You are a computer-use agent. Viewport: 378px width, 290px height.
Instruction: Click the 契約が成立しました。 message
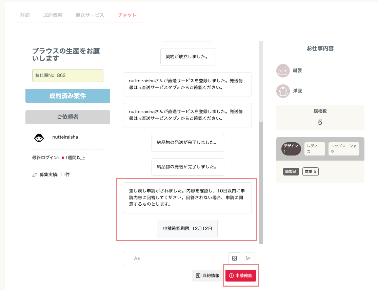pos(188,57)
